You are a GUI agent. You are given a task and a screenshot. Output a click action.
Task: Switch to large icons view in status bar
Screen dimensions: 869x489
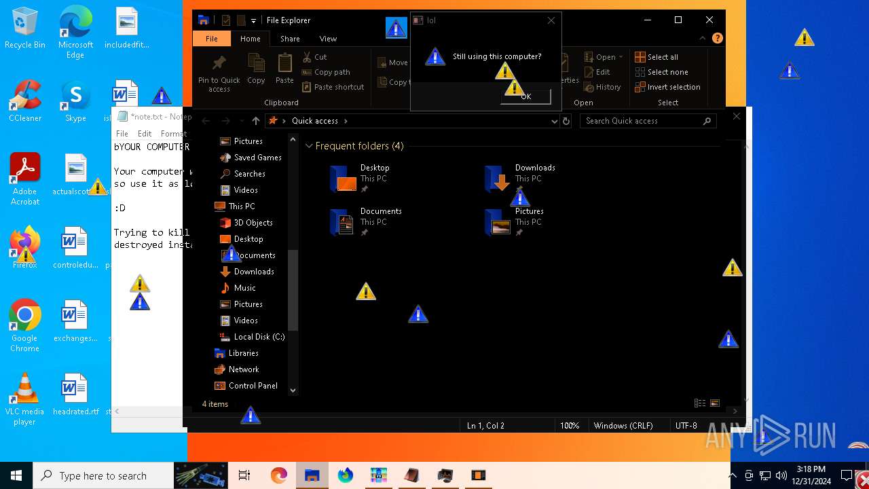point(715,403)
